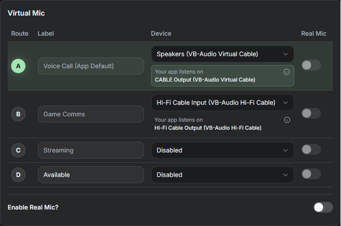Open Speakers (VB-Audio Virtual Cable) device dropdown
The width and height of the screenshot is (341, 226).
pos(222,54)
